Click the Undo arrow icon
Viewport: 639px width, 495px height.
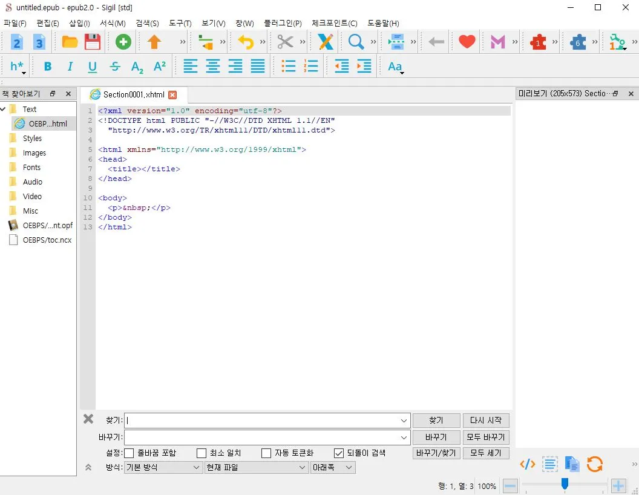(245, 42)
